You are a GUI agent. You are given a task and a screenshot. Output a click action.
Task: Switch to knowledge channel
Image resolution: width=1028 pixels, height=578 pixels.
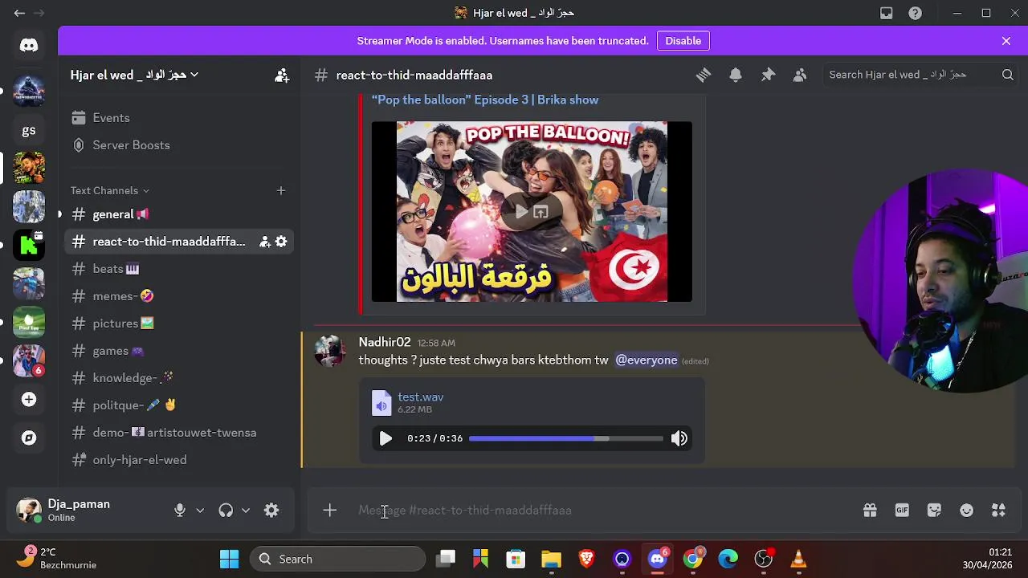(x=179, y=378)
